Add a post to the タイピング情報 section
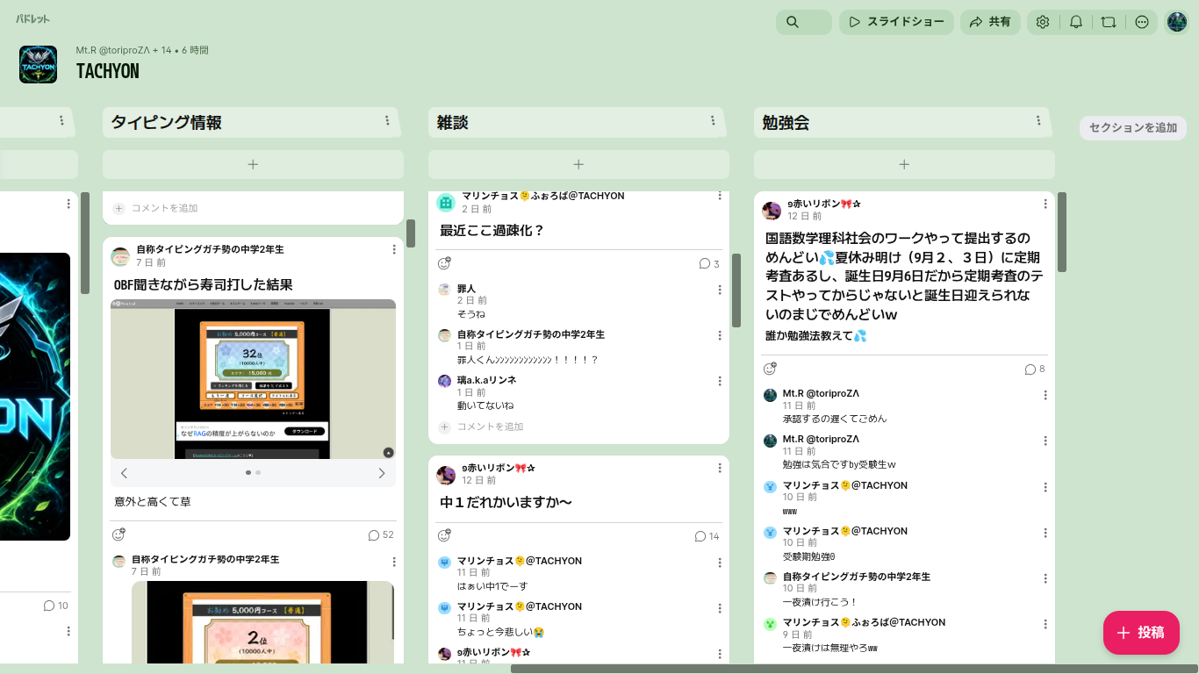 point(253,164)
